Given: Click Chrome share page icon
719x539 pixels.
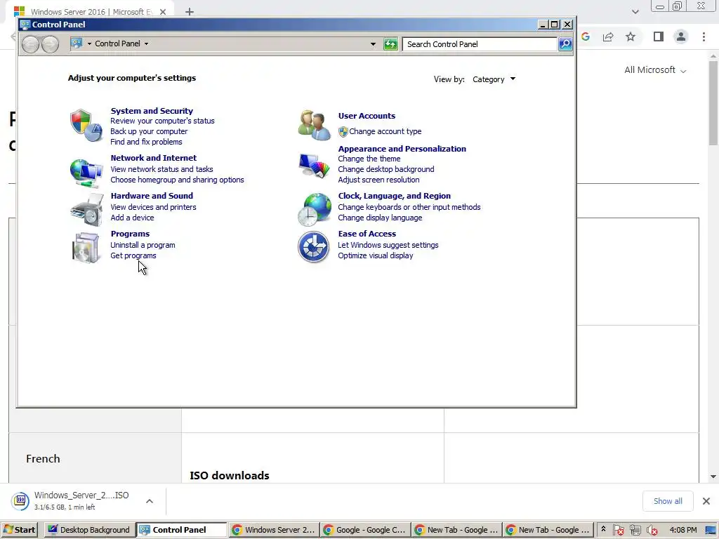Looking at the screenshot, I should [x=608, y=36].
